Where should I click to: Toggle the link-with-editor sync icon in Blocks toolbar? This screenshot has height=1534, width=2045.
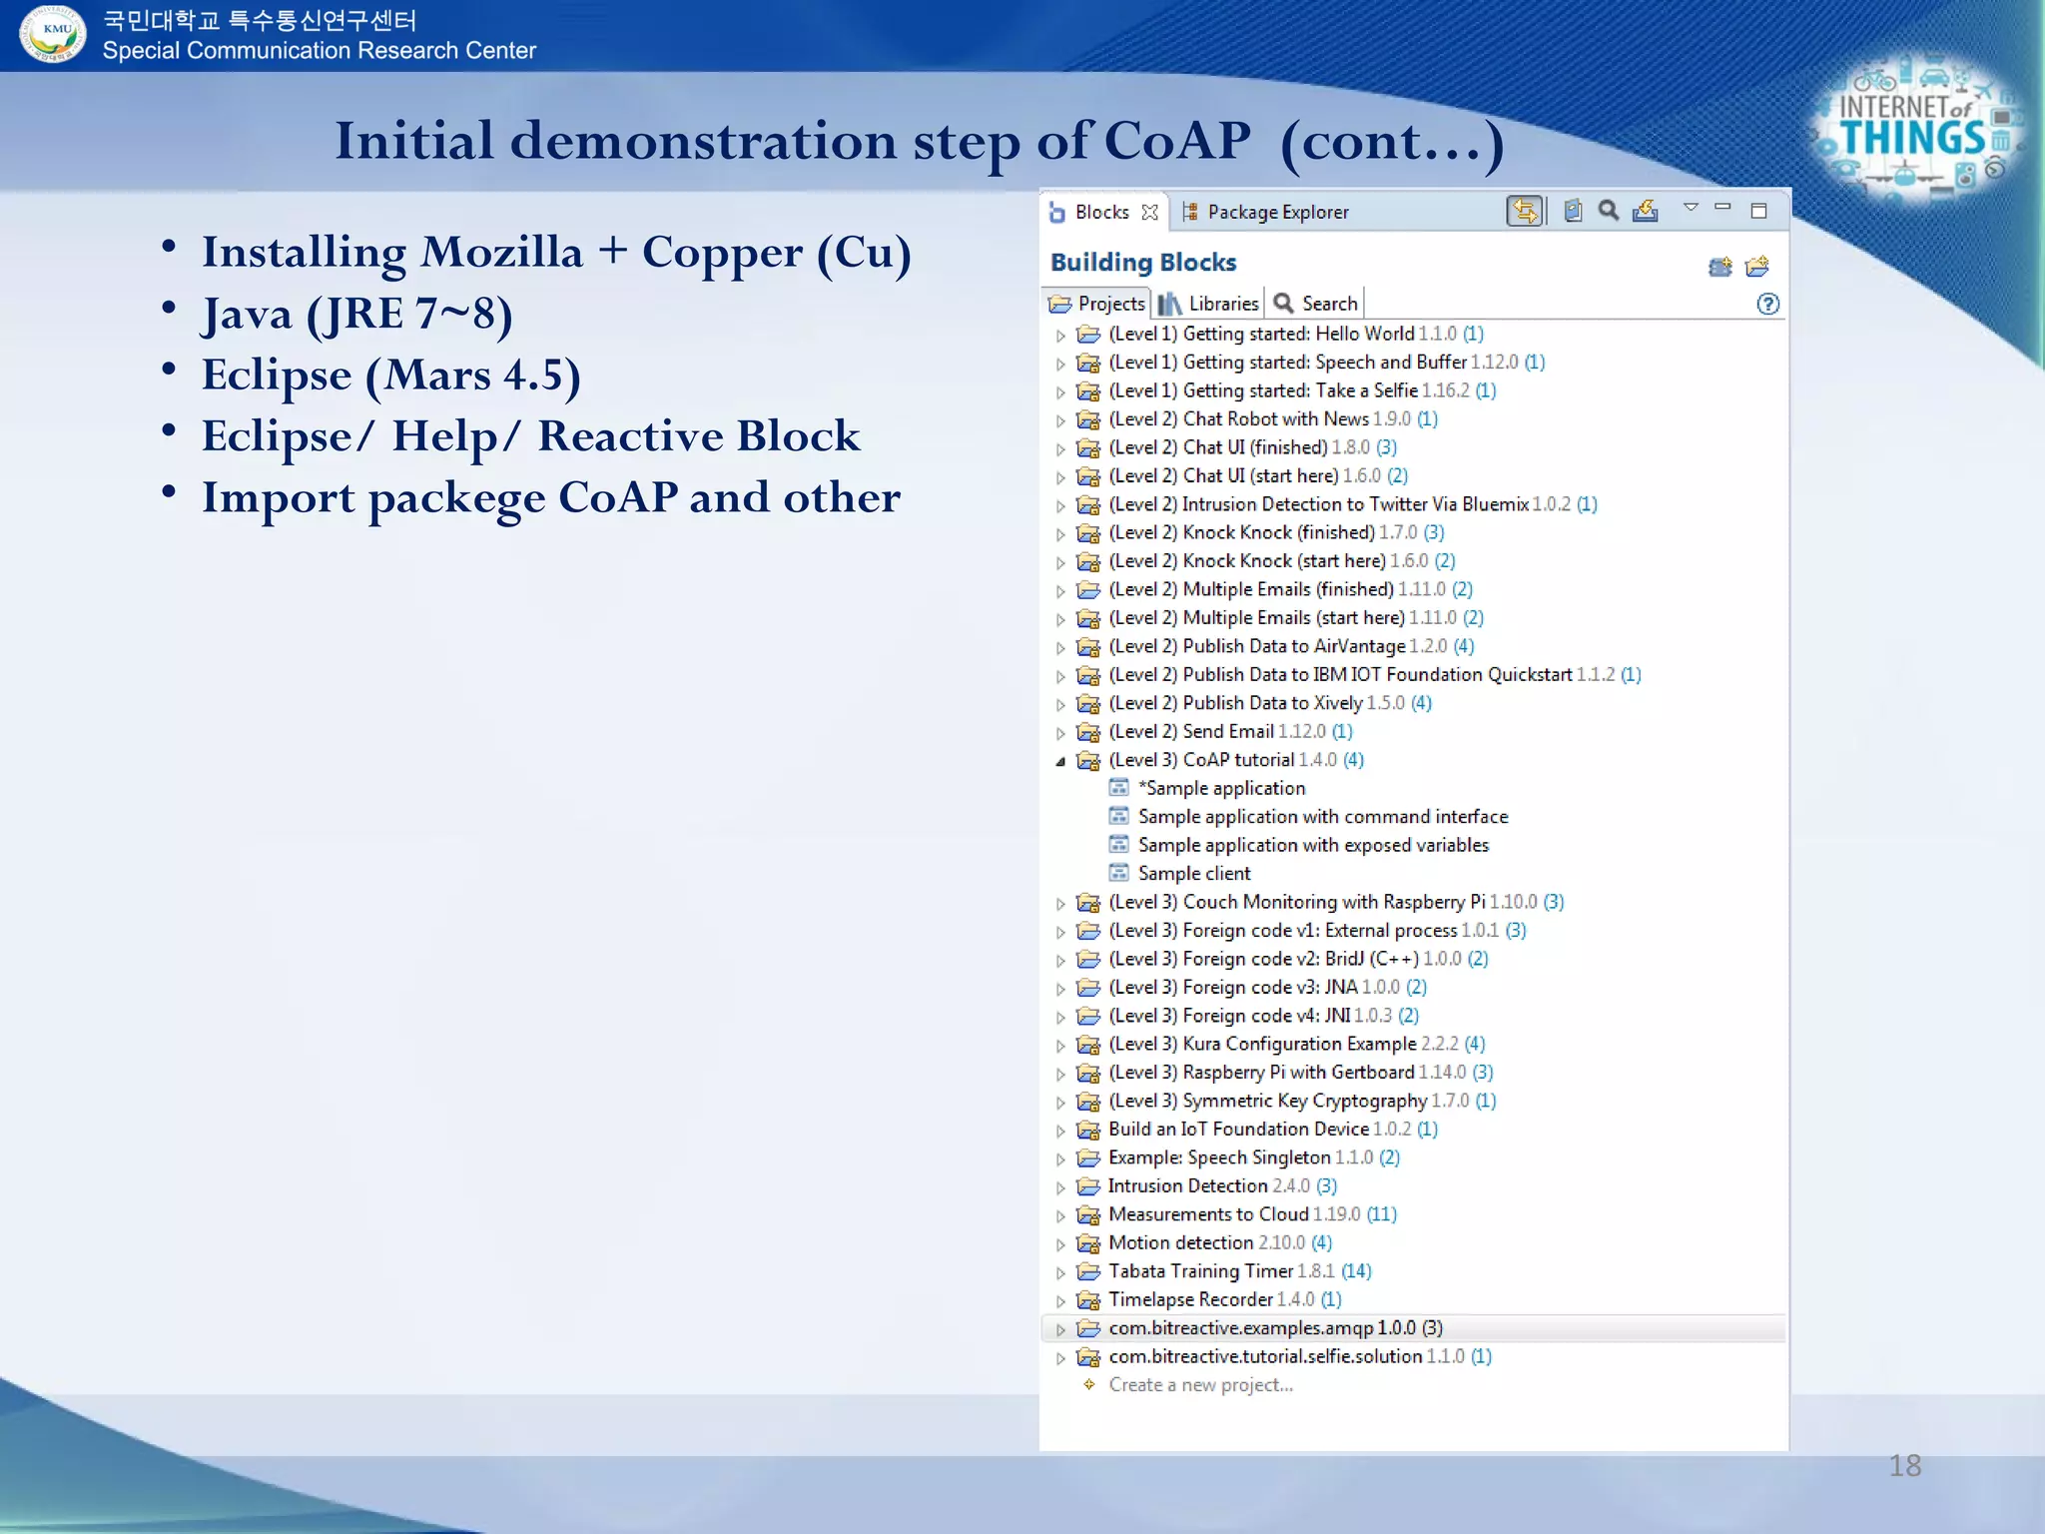coord(1525,211)
